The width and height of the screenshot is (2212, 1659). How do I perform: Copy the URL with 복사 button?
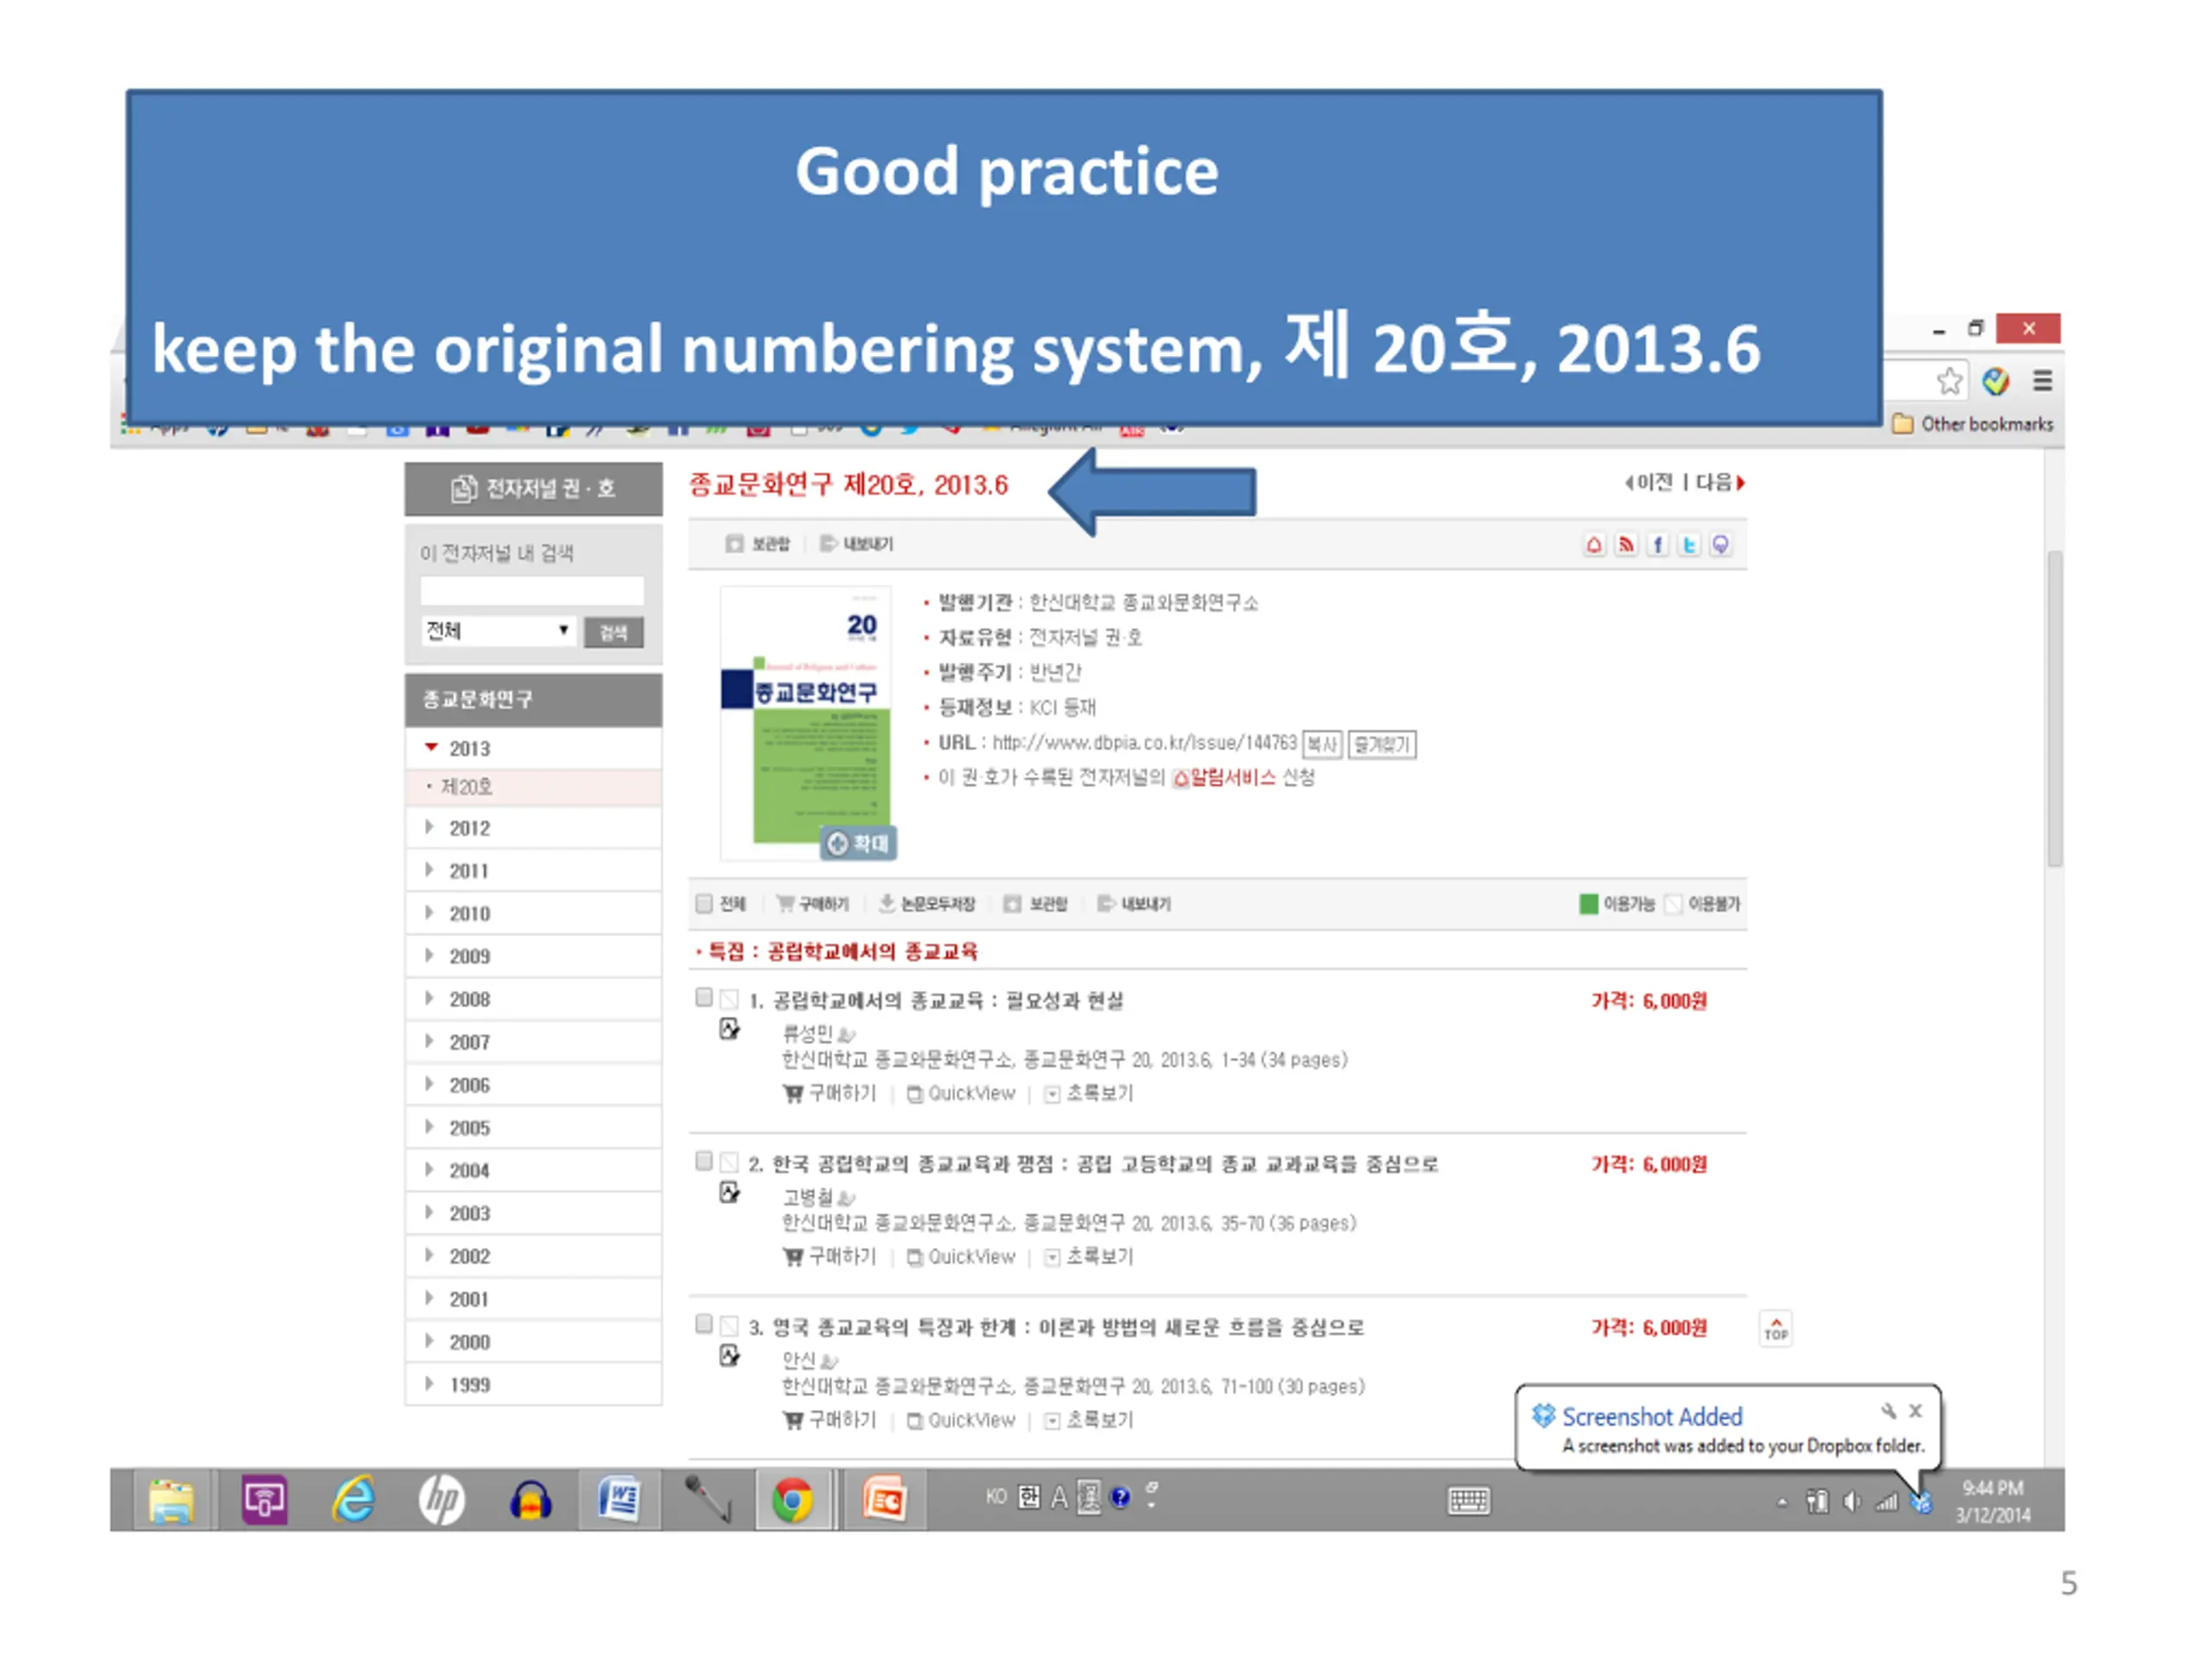pyautogui.click(x=1322, y=744)
